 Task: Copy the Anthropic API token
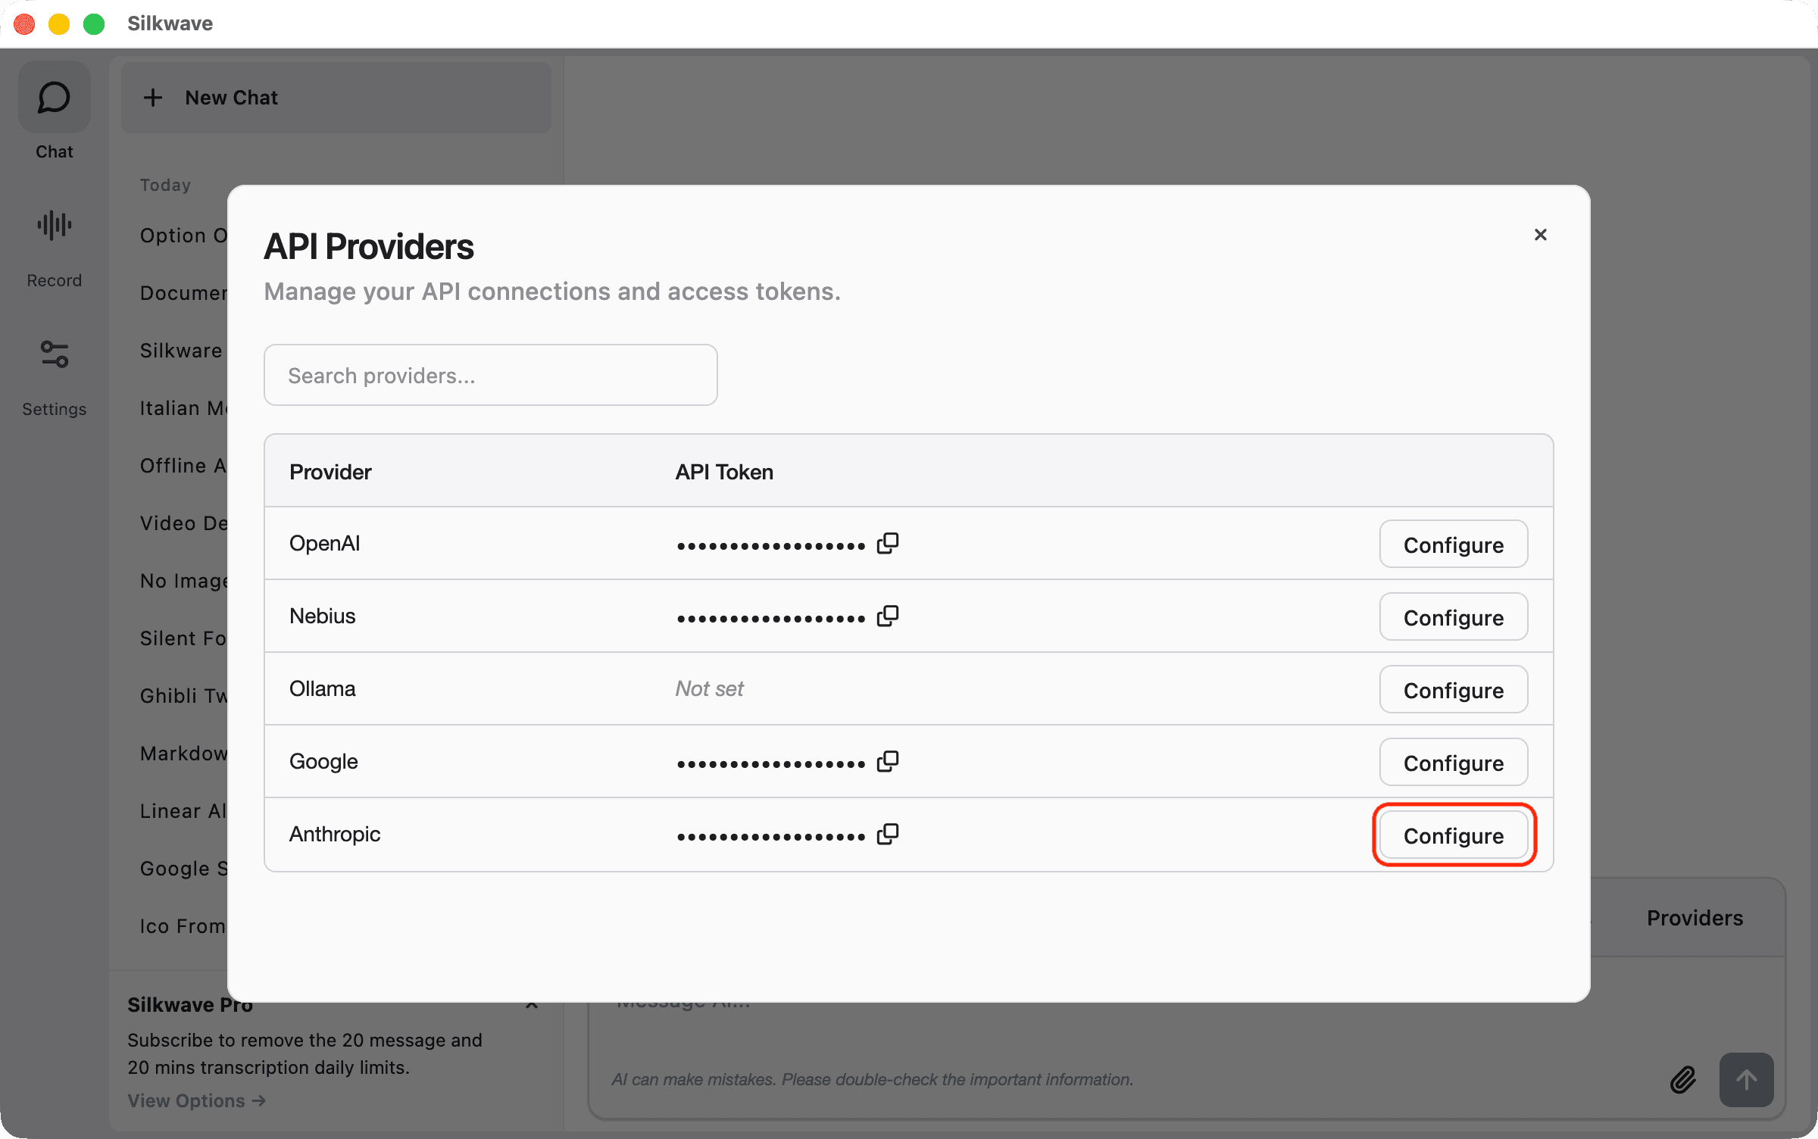pos(887,835)
